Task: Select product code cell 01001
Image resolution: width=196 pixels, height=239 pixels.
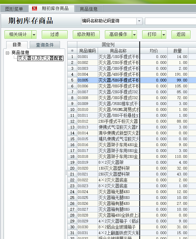Action: (87, 57)
